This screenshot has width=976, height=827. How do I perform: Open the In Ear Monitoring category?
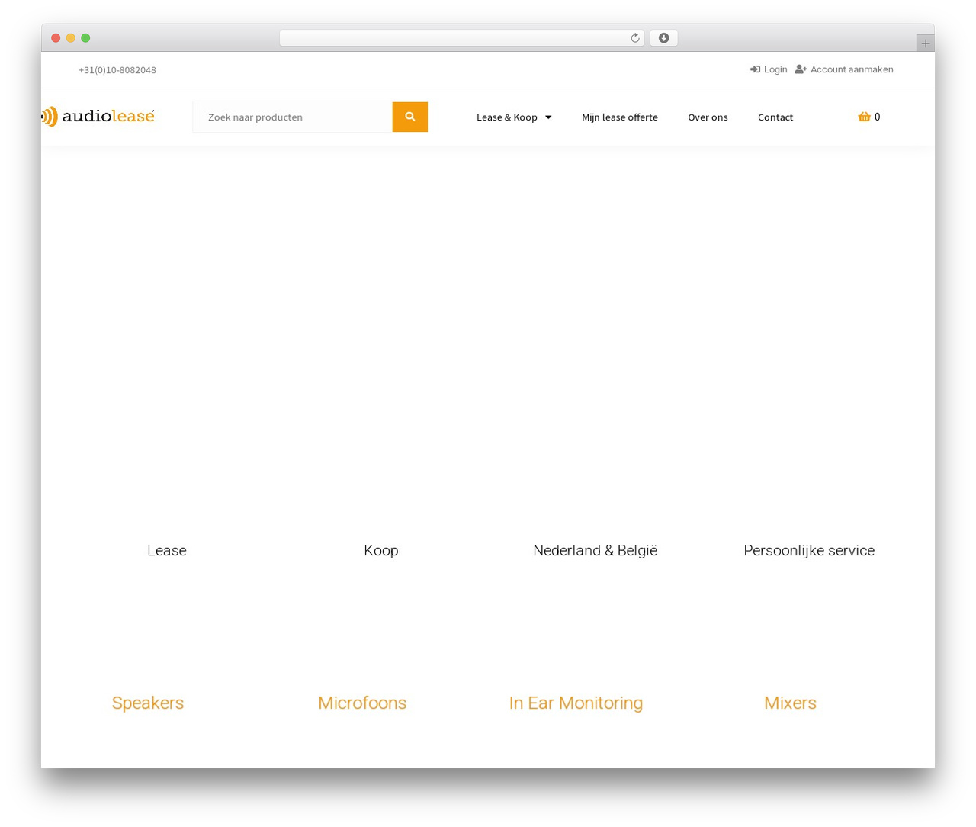[x=576, y=703]
